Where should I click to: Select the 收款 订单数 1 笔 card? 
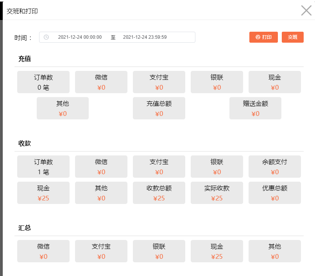pyautogui.click(x=43, y=166)
